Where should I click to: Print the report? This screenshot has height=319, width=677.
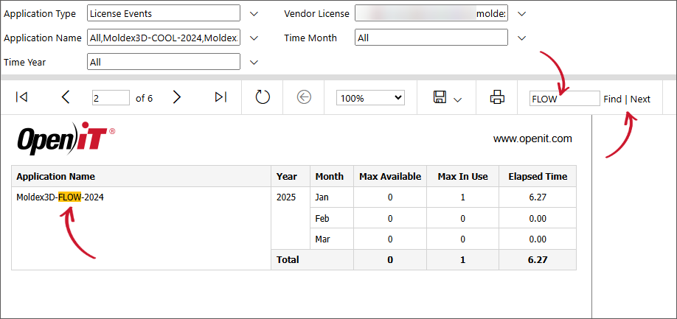(x=497, y=97)
